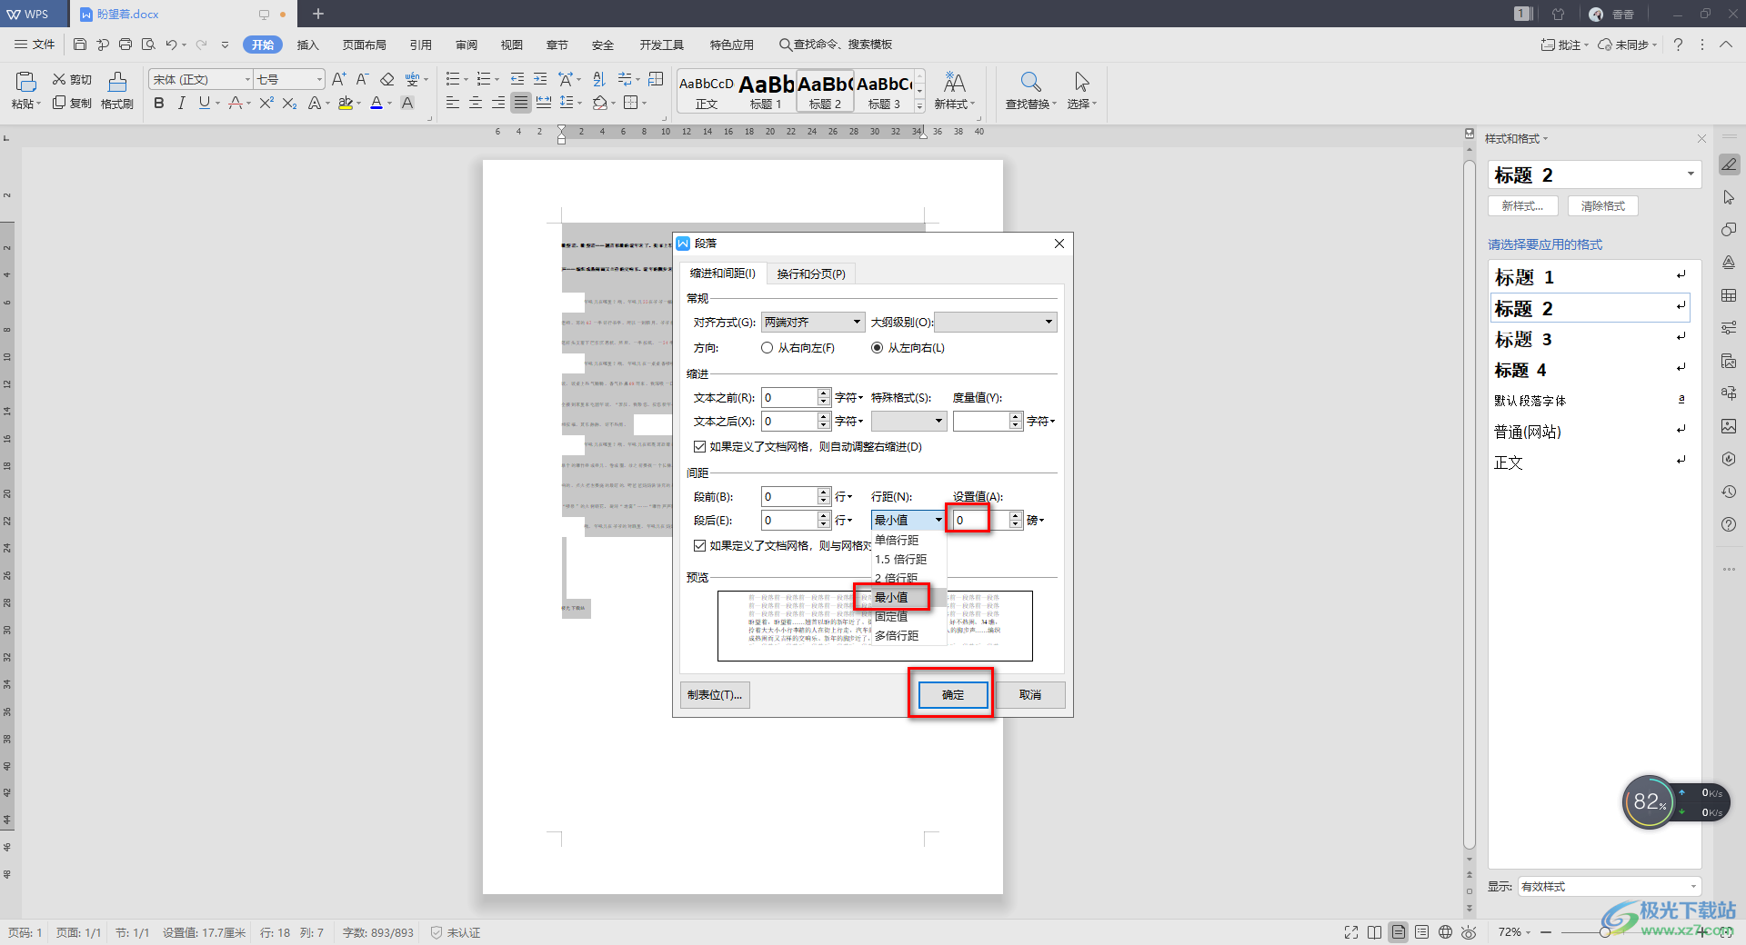Open the 页面布局 ribbon tab
Image resolution: width=1746 pixels, height=945 pixels.
(x=365, y=45)
